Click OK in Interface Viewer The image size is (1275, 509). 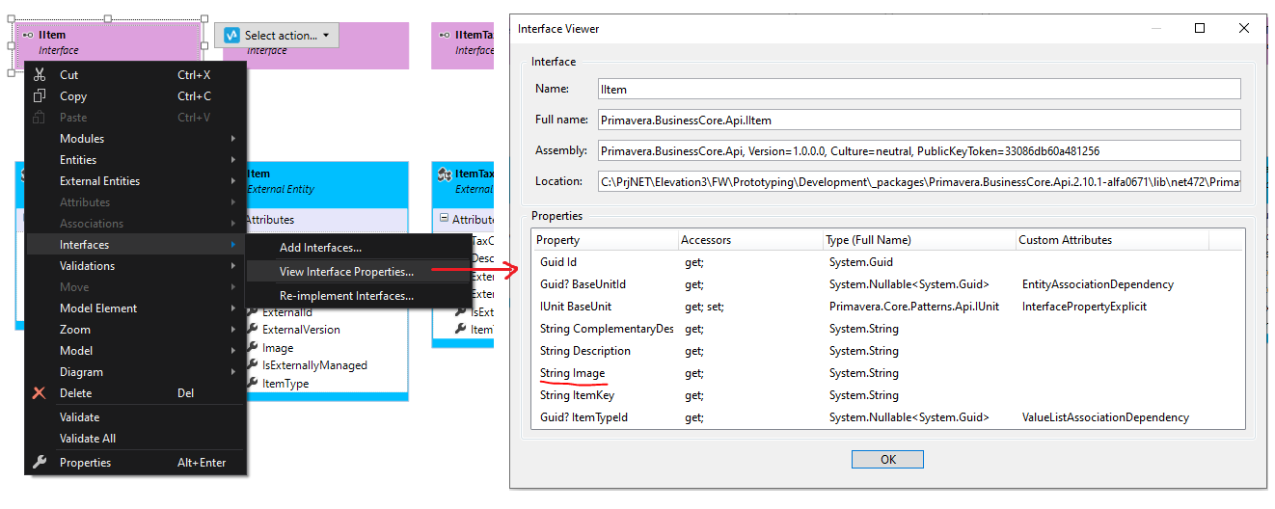(x=888, y=460)
